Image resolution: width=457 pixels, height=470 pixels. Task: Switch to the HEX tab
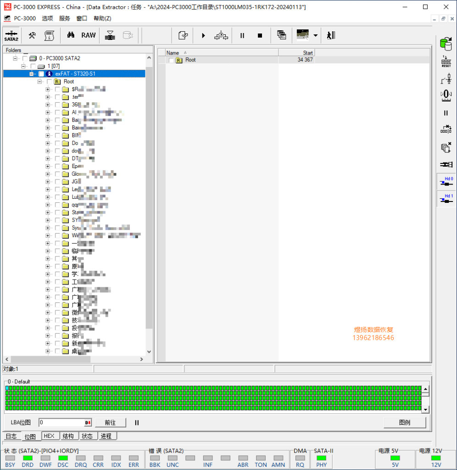click(49, 436)
